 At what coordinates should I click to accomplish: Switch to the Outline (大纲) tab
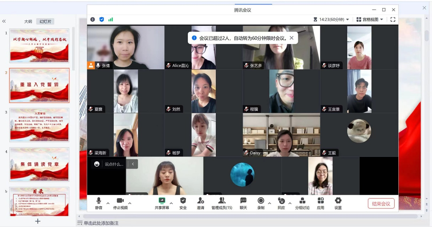[28, 21]
